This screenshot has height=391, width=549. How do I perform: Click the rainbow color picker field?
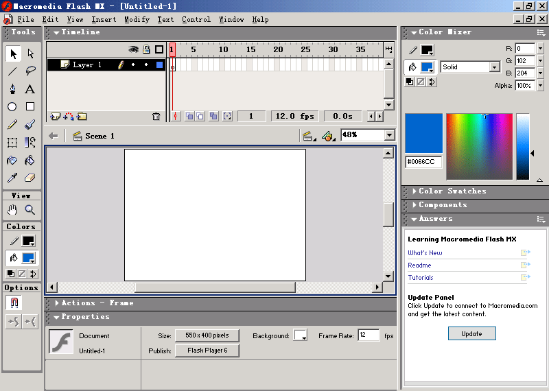click(479, 146)
